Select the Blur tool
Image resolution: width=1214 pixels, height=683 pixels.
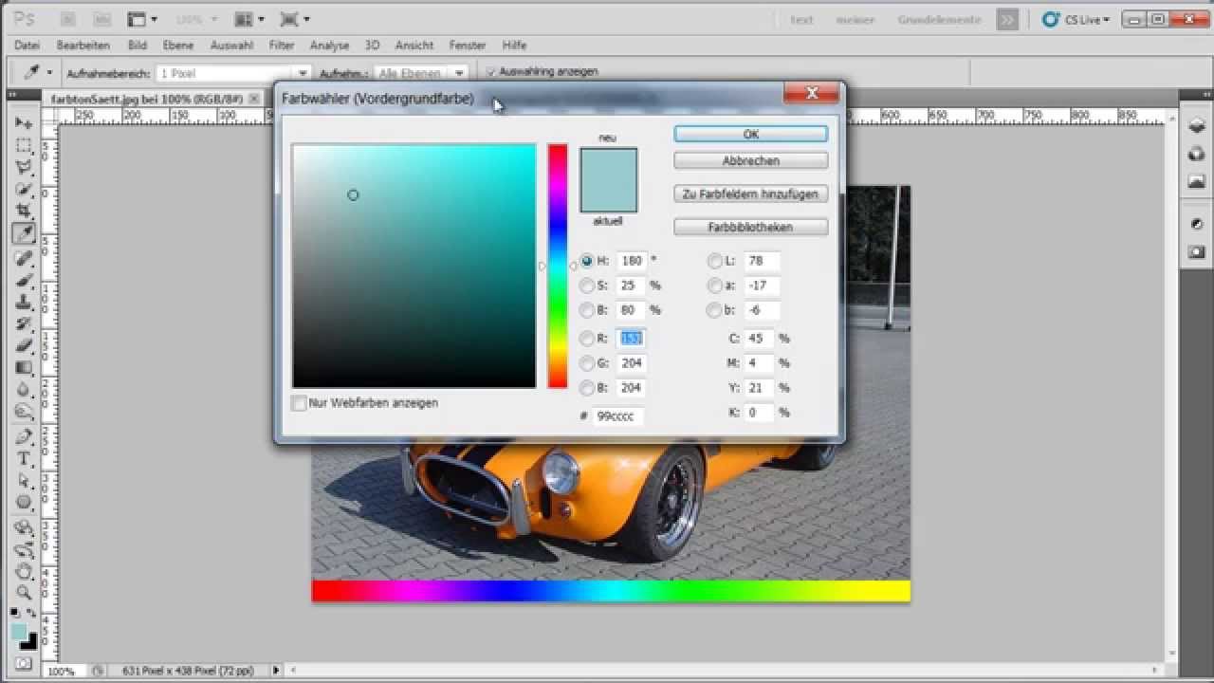[x=24, y=389]
